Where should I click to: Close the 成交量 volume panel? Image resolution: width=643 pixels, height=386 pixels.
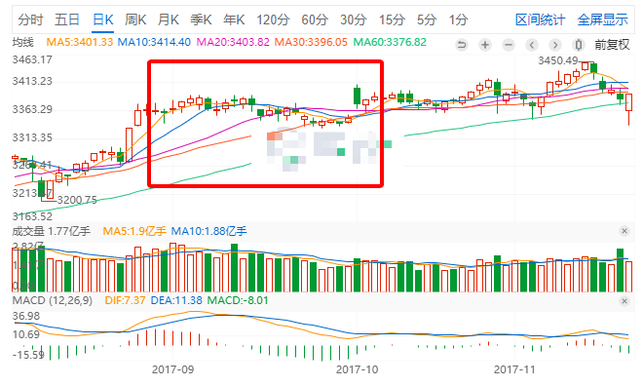pyautogui.click(x=624, y=231)
